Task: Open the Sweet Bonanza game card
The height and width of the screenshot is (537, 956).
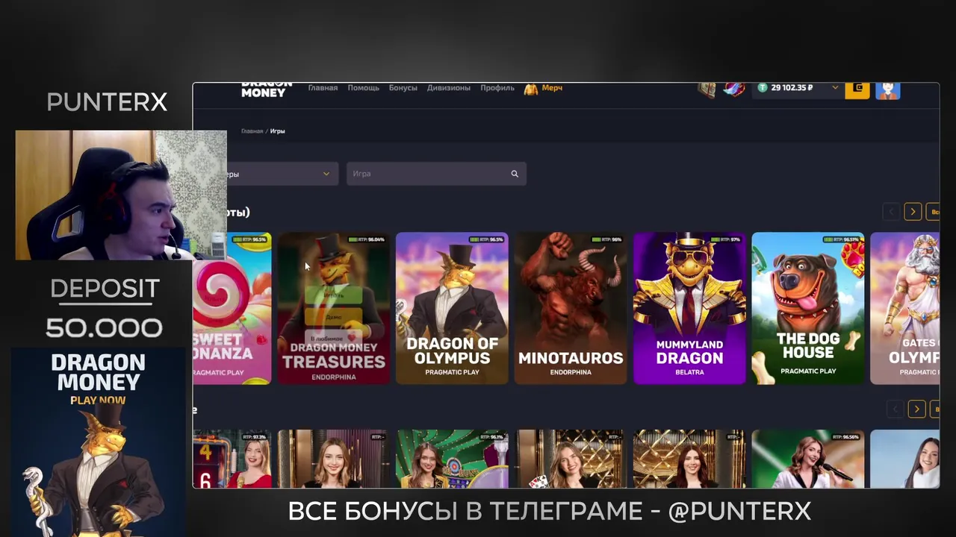Action: tap(232, 308)
